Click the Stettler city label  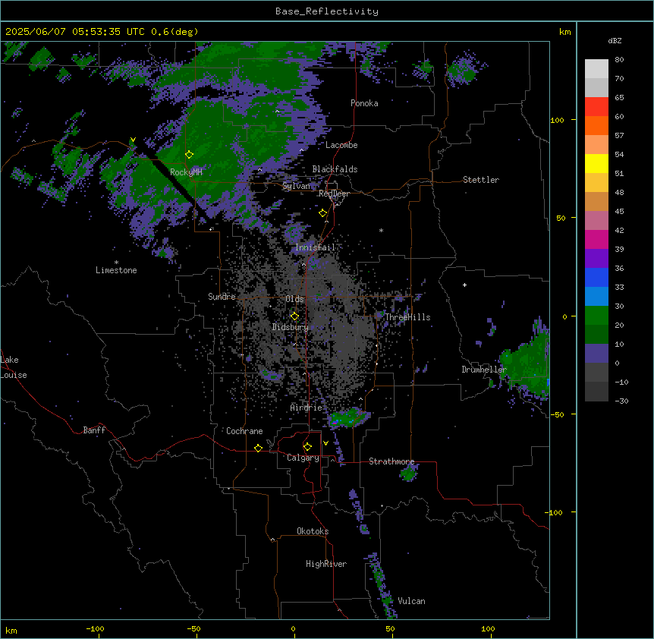point(481,180)
